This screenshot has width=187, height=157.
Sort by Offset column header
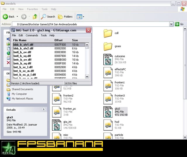(58, 40)
